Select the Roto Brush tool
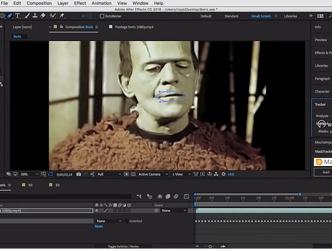Viewport: 332px width, 249px height. [52, 16]
